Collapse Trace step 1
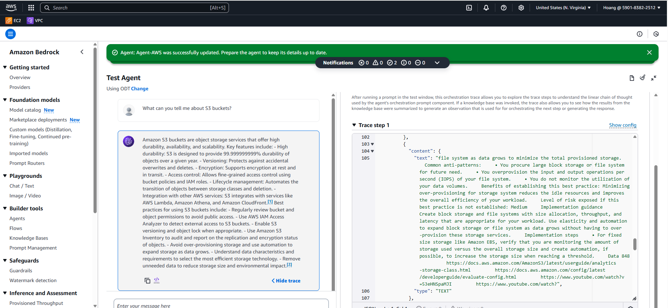 [x=354, y=125]
